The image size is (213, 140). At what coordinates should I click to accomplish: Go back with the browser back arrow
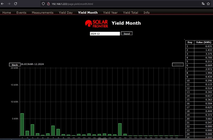click(x=2, y=4)
